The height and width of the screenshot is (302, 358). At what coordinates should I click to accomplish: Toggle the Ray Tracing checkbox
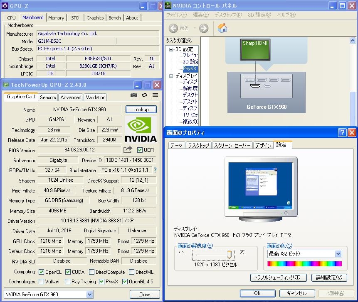pyautogui.click(x=67, y=282)
